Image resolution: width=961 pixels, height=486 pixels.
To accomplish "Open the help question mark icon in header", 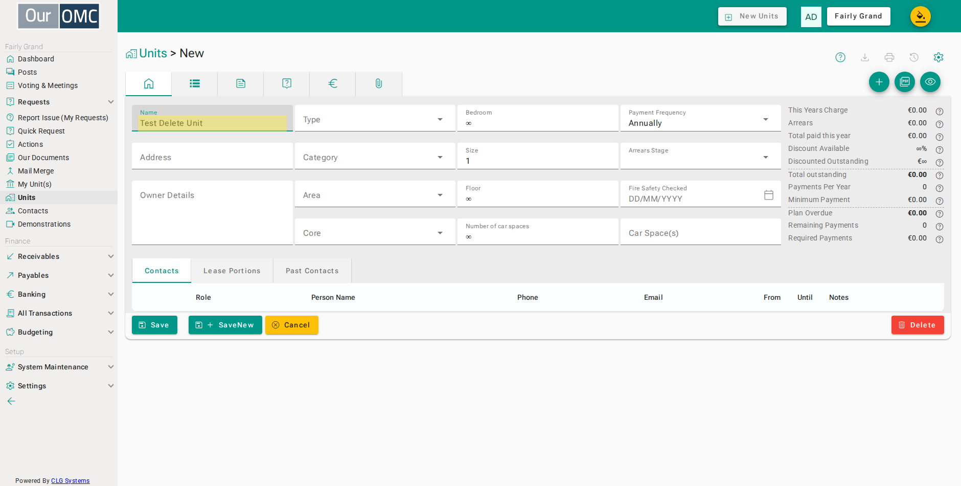I will (x=840, y=57).
